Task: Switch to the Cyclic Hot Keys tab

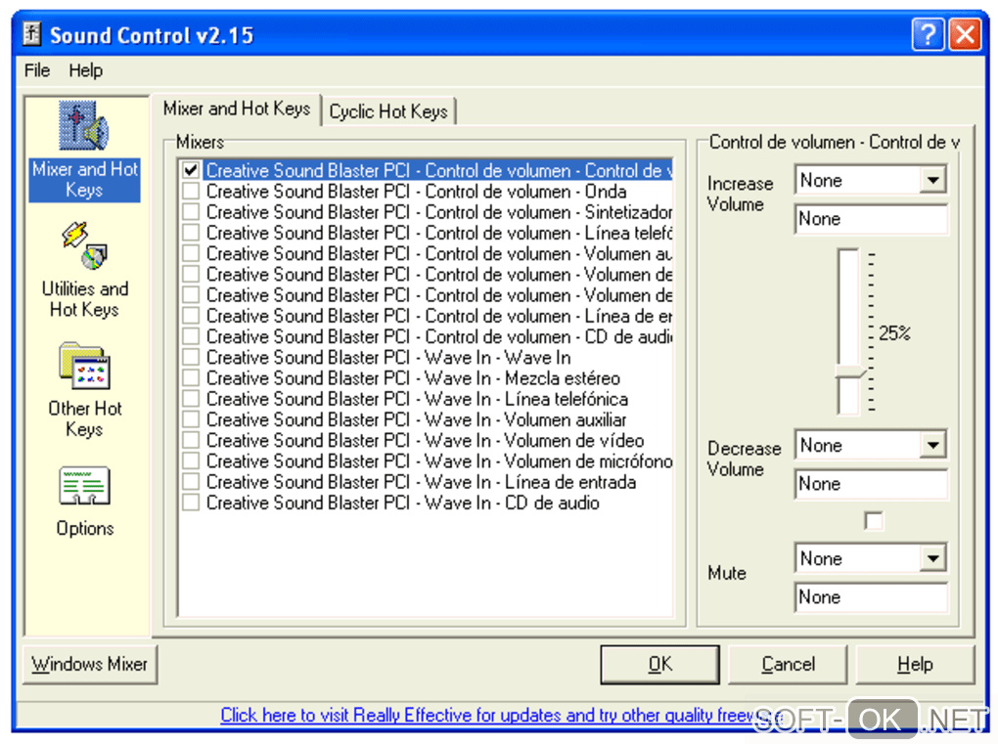Action: [388, 111]
